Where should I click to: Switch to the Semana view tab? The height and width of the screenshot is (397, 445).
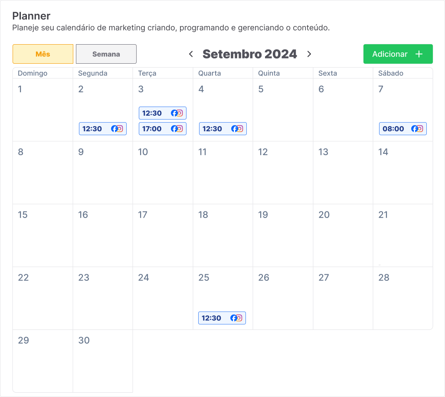pos(106,54)
